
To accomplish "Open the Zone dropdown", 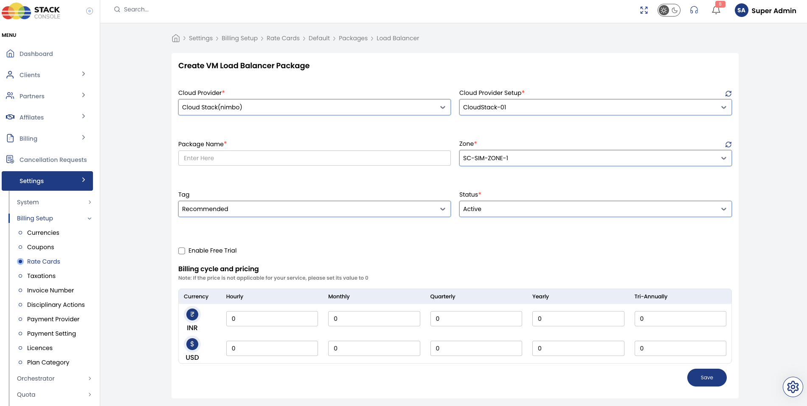I will pyautogui.click(x=596, y=158).
